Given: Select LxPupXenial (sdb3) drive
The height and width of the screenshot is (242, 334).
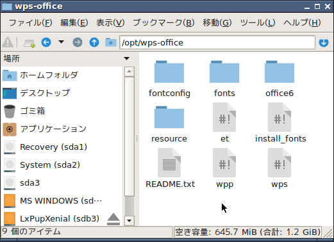Looking at the screenshot, I should click(x=62, y=219).
